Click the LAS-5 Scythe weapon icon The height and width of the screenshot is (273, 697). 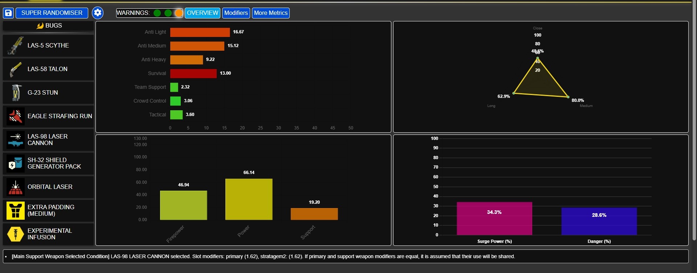16,46
